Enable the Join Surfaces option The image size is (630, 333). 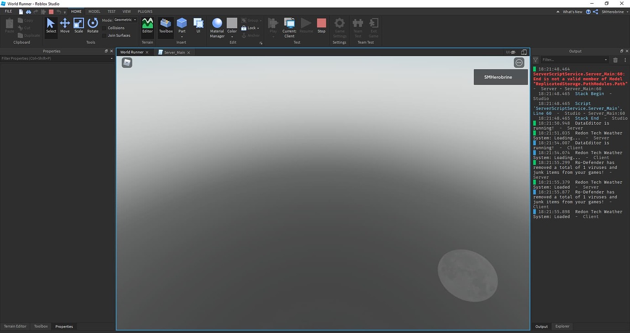(x=105, y=35)
